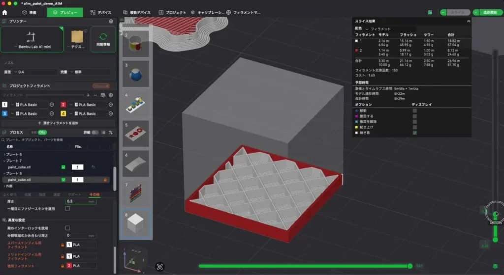
Task: Open project filament settings gear
Action: click(x=111, y=95)
